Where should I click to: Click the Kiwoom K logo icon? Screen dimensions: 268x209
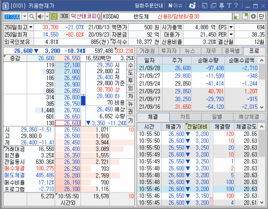(x=192, y=6)
